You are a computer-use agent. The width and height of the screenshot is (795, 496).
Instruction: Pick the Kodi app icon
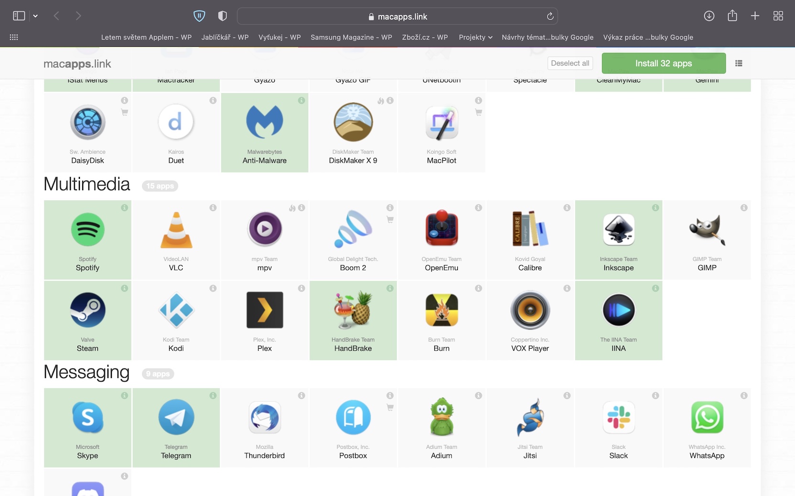tap(176, 310)
